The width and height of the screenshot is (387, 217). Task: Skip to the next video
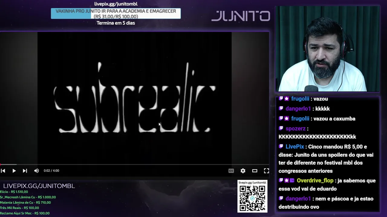25,171
